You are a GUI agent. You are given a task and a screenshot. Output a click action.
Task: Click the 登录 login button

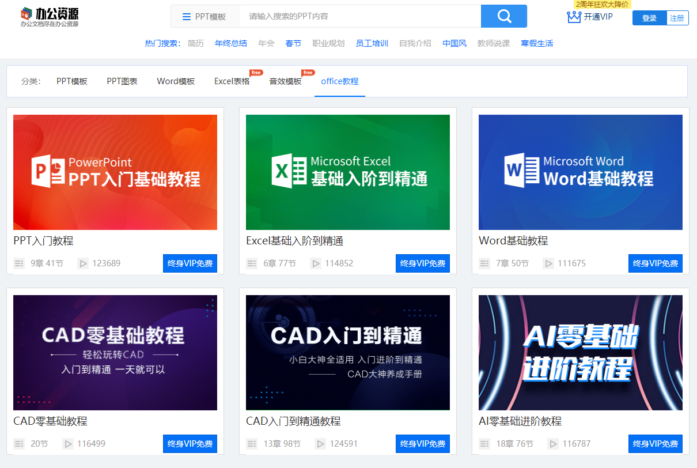pos(650,18)
